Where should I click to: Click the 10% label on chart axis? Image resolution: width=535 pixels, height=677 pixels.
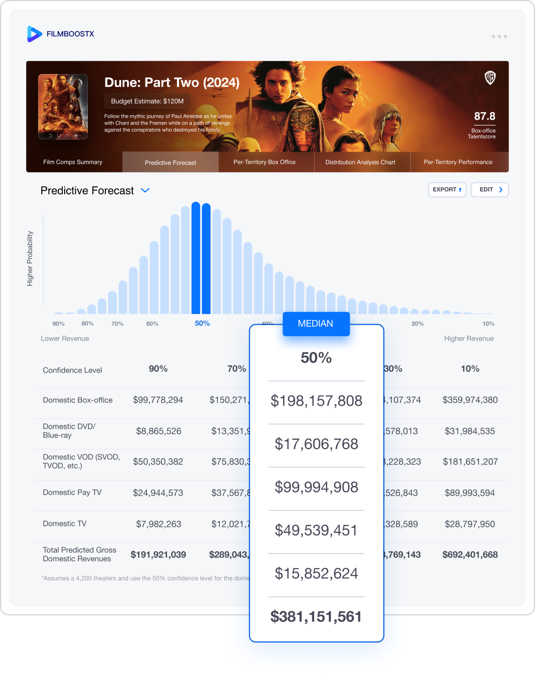tap(488, 324)
